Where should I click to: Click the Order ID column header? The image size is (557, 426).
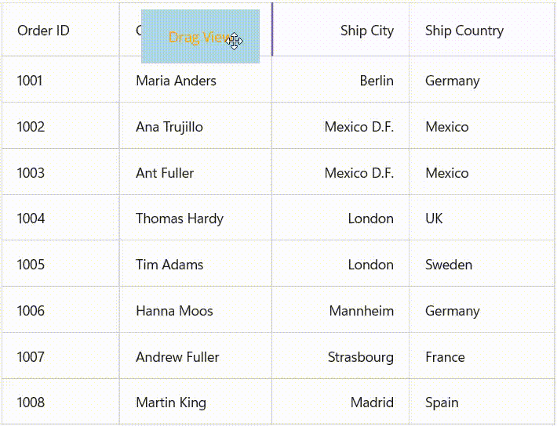pyautogui.click(x=44, y=31)
